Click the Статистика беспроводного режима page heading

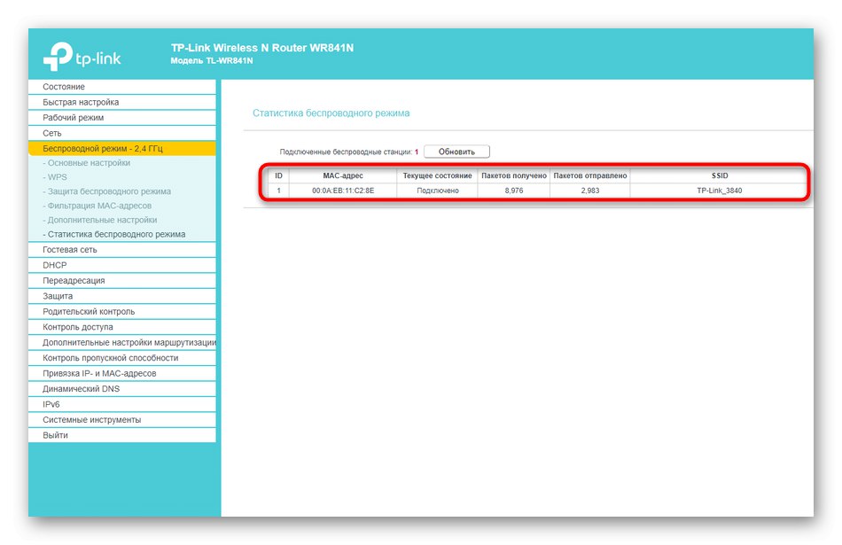[x=331, y=113]
